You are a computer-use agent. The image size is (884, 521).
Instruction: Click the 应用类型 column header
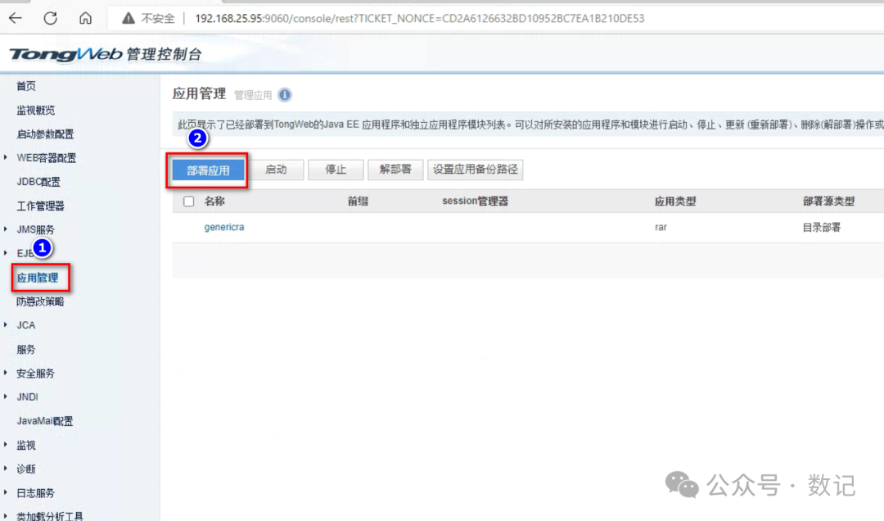point(674,201)
